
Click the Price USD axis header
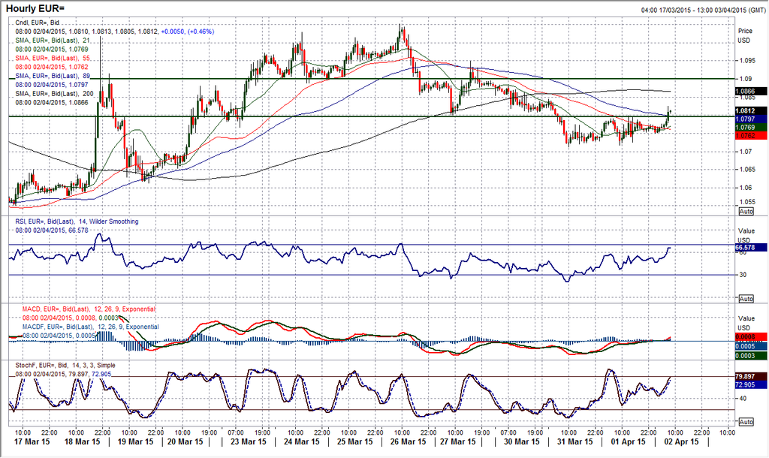[x=745, y=35]
